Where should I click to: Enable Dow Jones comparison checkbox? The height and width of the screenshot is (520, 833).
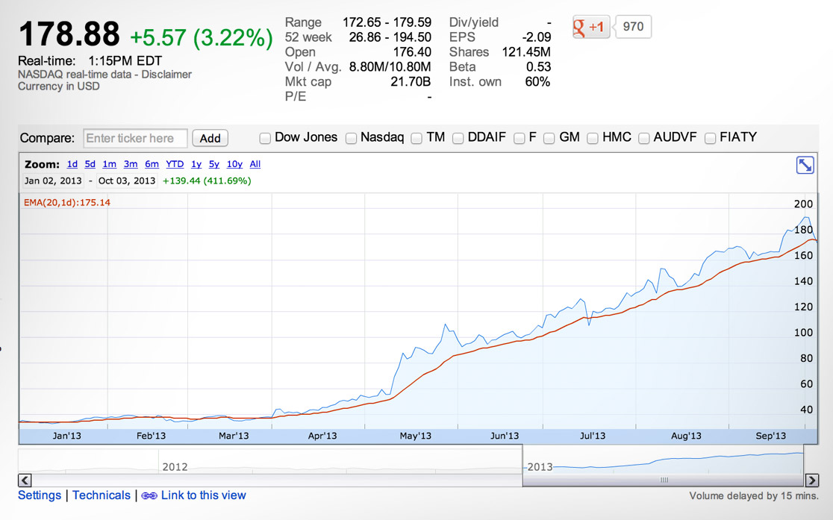coord(264,139)
